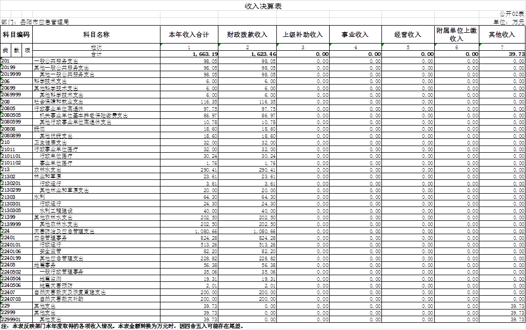Select the 科目编码 header cell
The width and height of the screenshot is (526, 330).
click(x=16, y=35)
